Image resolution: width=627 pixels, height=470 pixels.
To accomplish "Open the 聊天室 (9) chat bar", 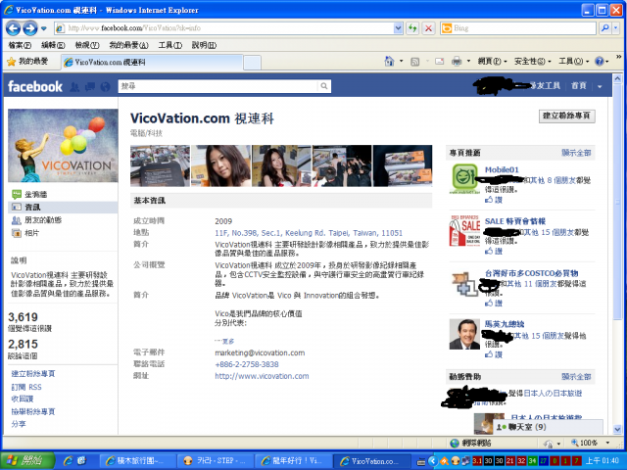I will coord(548,427).
